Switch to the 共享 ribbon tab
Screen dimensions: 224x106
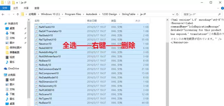[26, 8]
